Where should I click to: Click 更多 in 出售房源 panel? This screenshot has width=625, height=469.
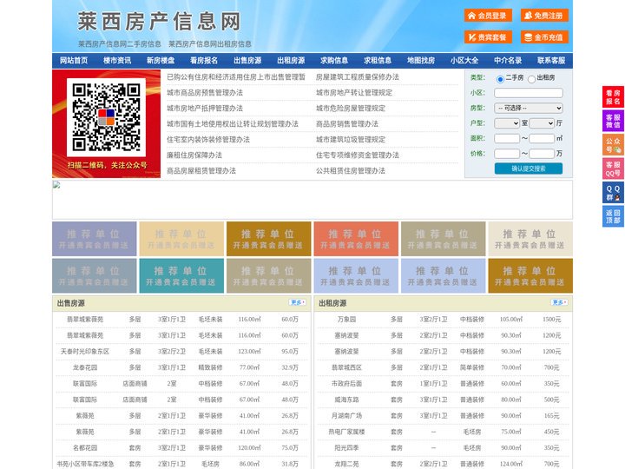pyautogui.click(x=298, y=303)
